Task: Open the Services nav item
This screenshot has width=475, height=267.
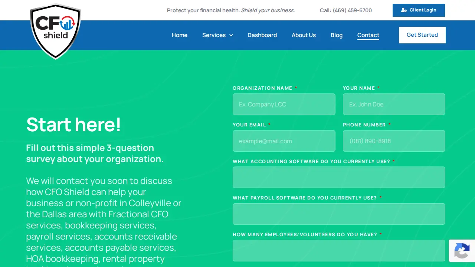Action: tap(214, 35)
